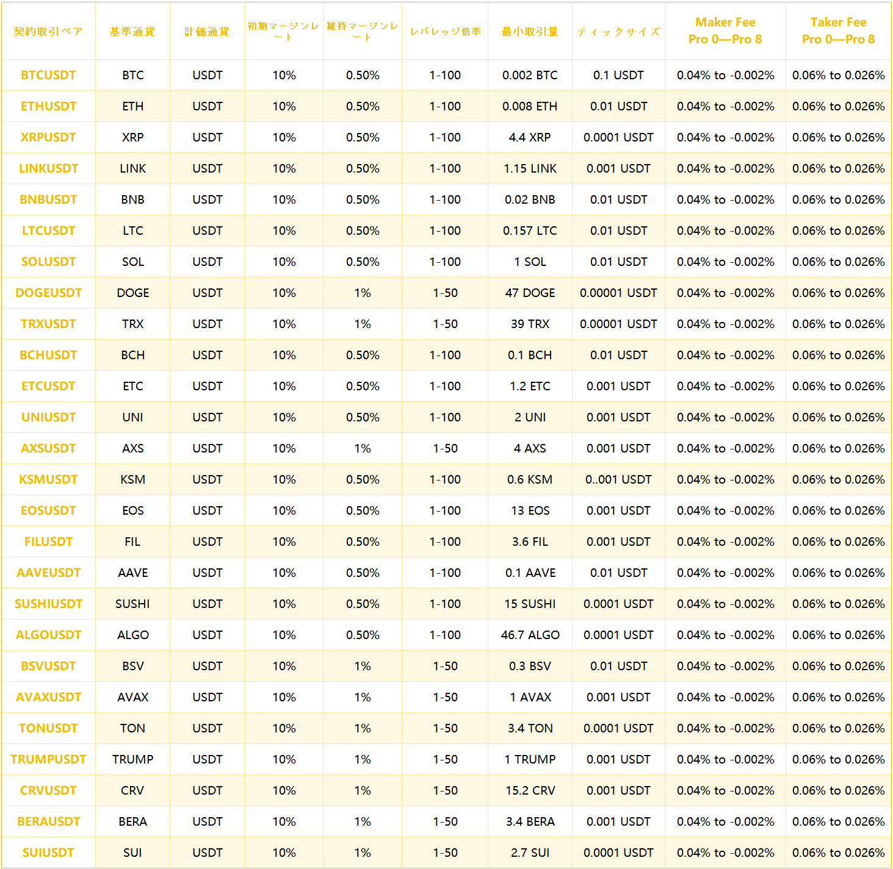The width and height of the screenshot is (893, 869).
Task: Click the 0.002 BTC minimum trade cell
Action: point(530,75)
